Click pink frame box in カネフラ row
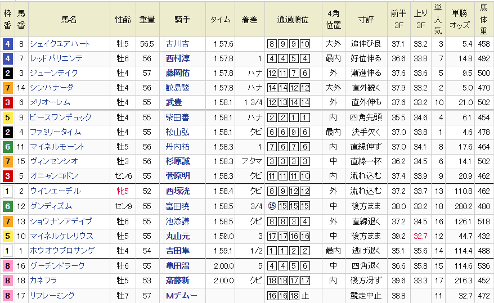 click(x=7, y=281)
